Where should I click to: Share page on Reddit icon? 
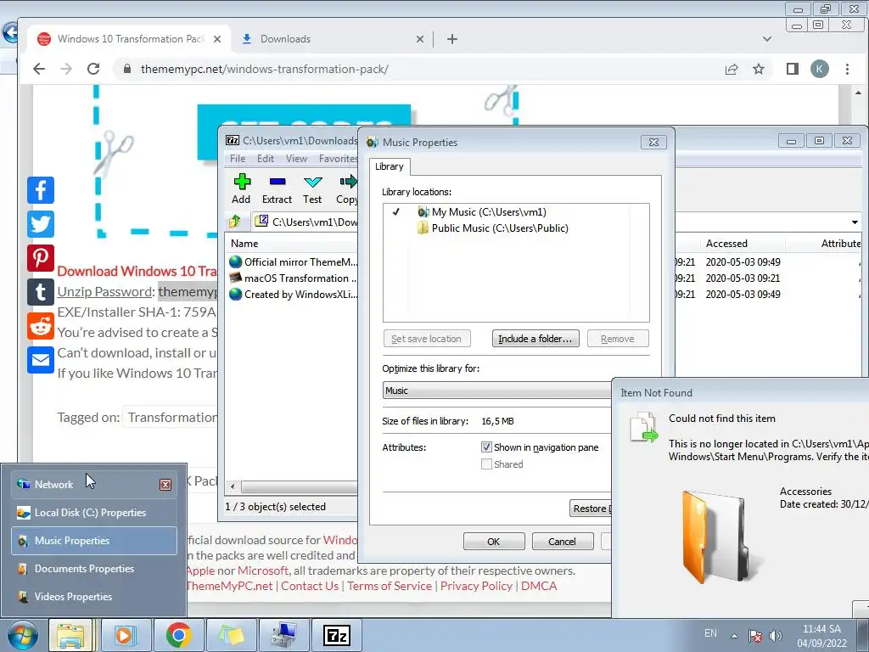point(41,326)
